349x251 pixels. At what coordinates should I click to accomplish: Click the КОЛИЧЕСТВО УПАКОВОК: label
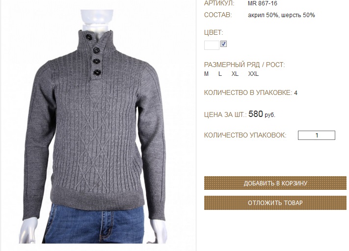coord(245,135)
